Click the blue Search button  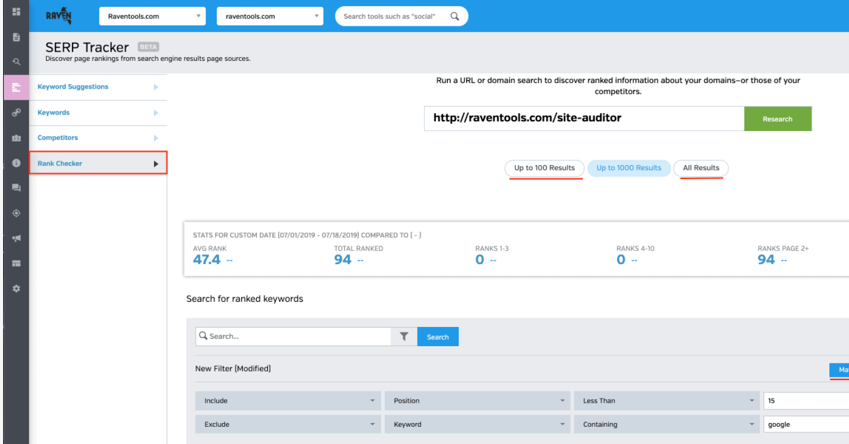point(438,337)
